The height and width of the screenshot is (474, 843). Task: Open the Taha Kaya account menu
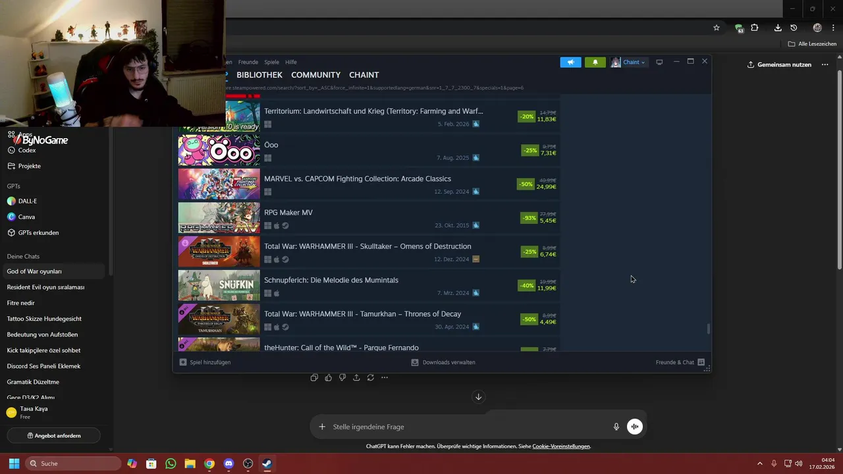point(53,412)
